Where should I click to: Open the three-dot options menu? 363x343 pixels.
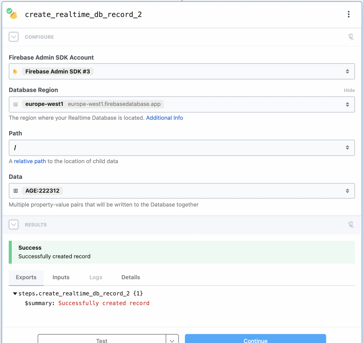pyautogui.click(x=349, y=14)
